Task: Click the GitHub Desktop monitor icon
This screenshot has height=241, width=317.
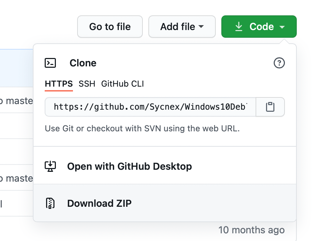Action: point(50,166)
